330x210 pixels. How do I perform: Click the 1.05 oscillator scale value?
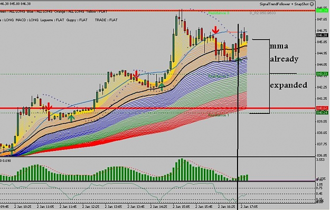[319, 184]
